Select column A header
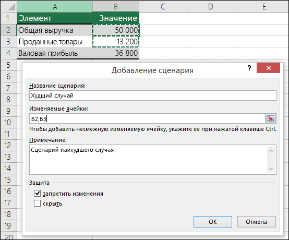 coord(55,7)
